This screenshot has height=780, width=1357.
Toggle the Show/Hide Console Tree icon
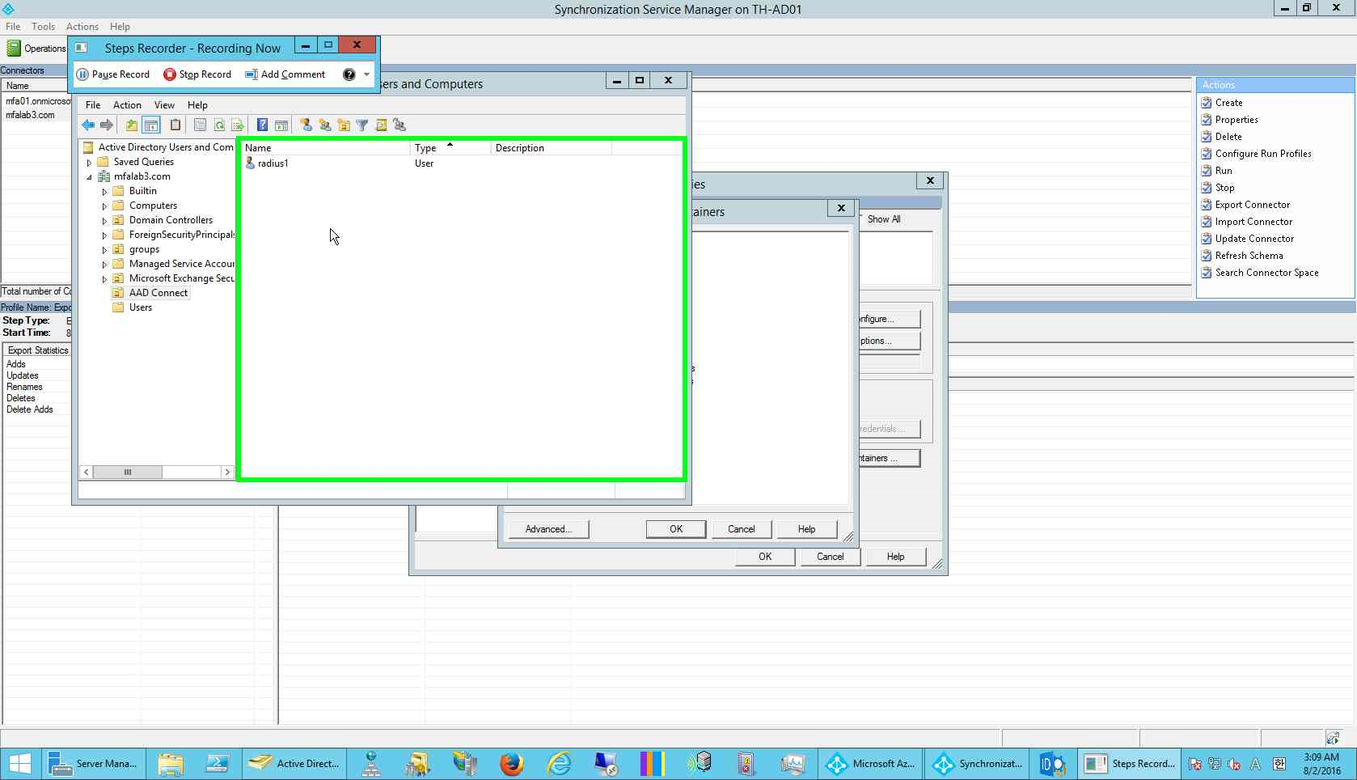[150, 125]
